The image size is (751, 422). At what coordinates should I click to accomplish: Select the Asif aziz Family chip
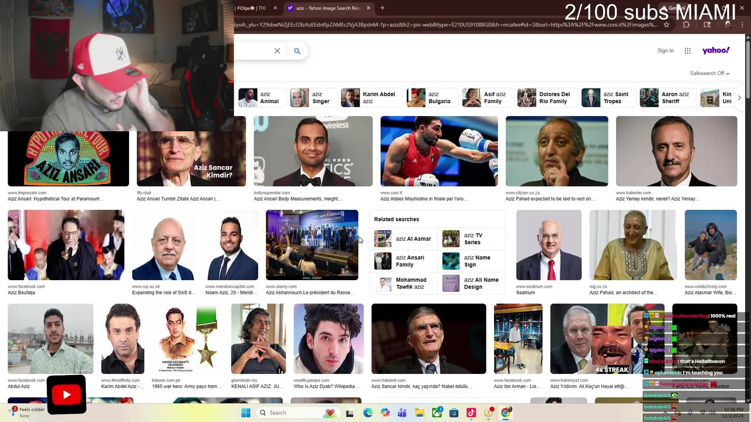coord(486,98)
